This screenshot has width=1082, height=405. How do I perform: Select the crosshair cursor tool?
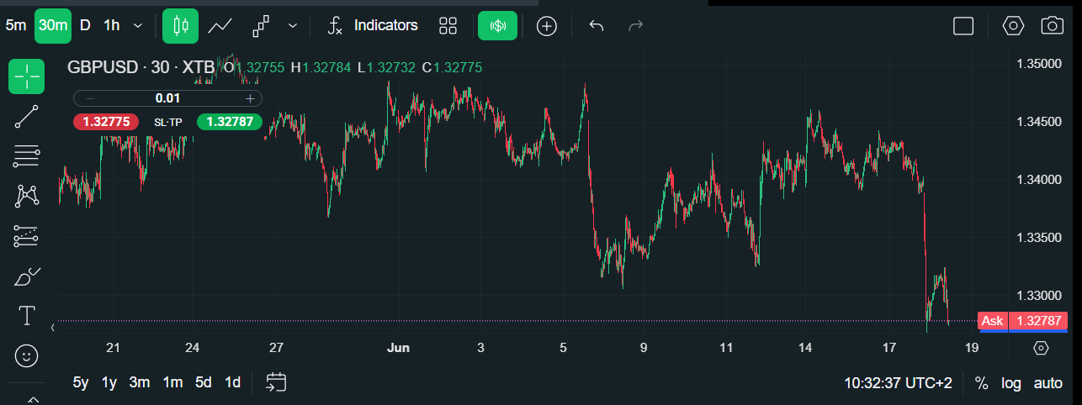pos(27,77)
